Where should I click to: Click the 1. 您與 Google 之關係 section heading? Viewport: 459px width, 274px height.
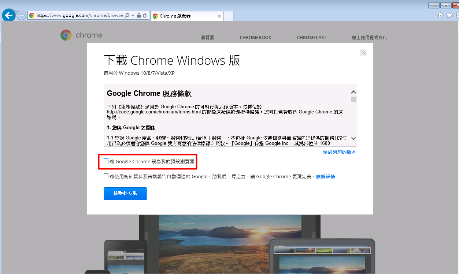click(131, 128)
